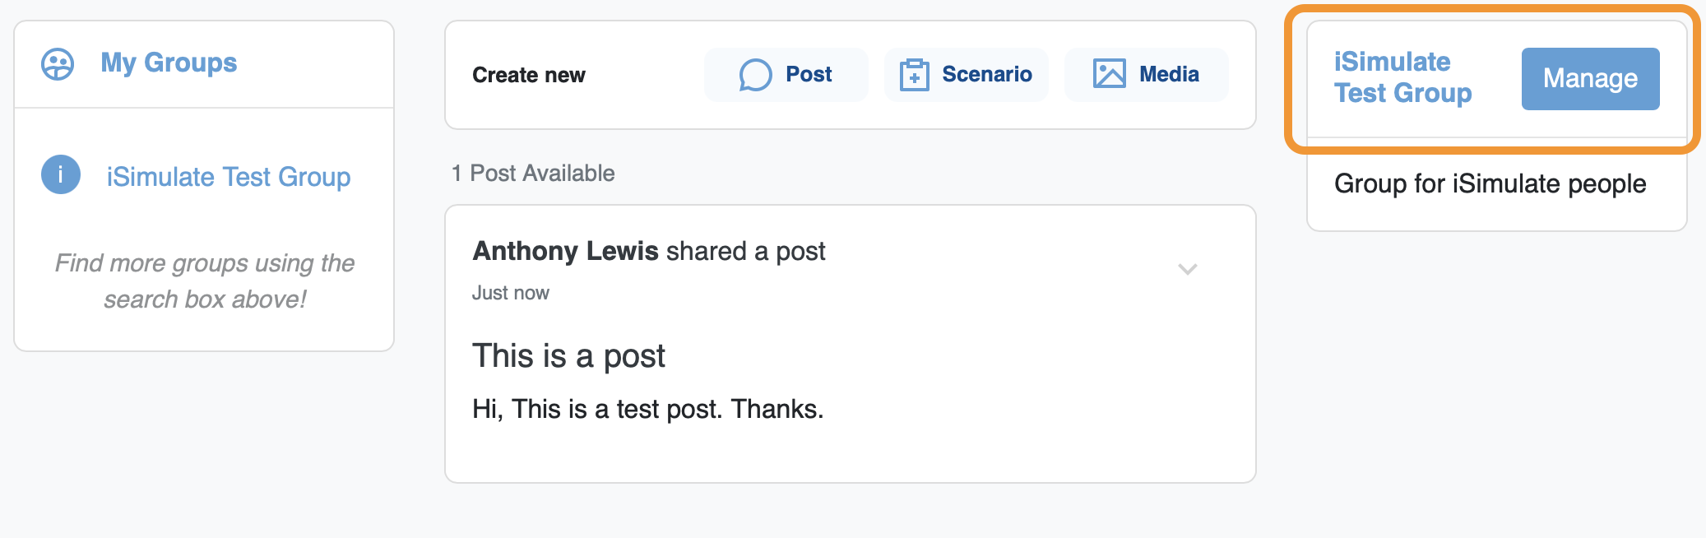The height and width of the screenshot is (538, 1706).
Task: Click the iSimulate Test Group title beside Manage
Action: point(1402,77)
